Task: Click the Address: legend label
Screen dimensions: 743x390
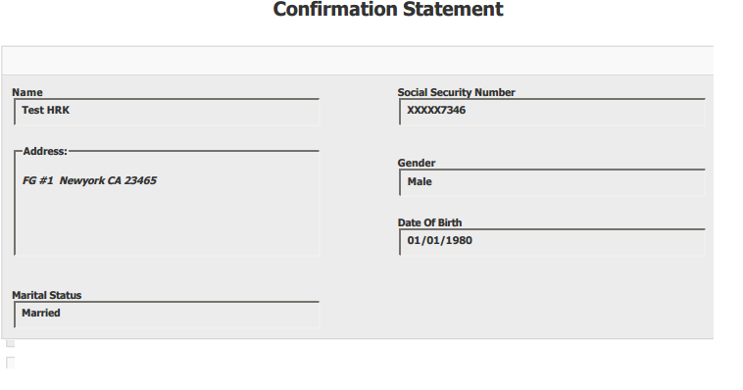Action: pyautogui.click(x=45, y=151)
